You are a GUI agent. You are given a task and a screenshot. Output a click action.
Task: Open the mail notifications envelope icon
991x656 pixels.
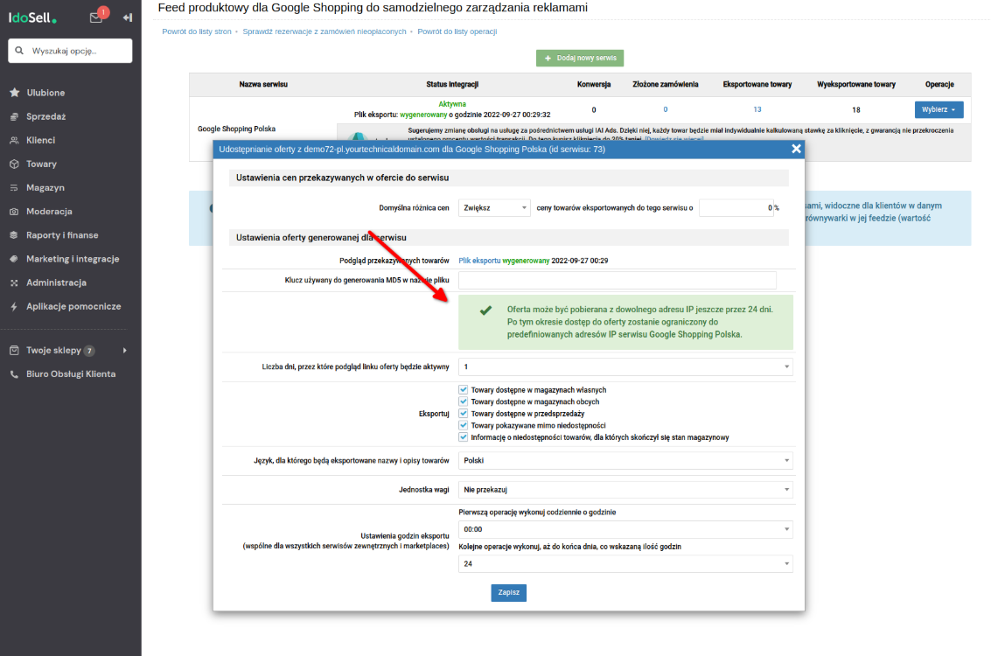pyautogui.click(x=96, y=17)
